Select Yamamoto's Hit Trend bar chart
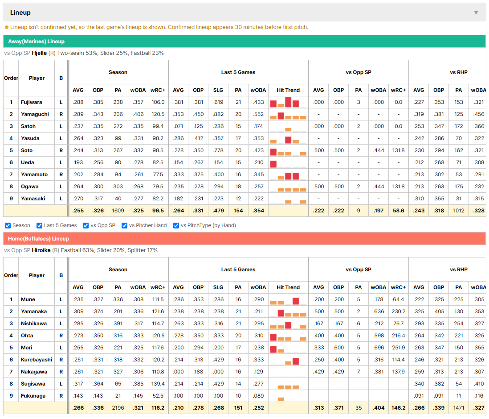The image size is (489, 419). click(288, 174)
